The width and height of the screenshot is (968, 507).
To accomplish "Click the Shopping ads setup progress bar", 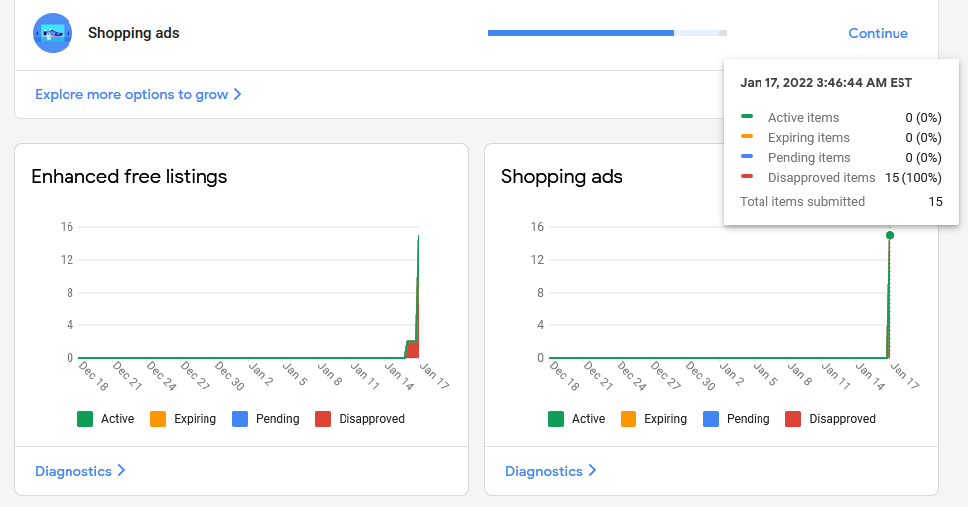I will click(x=608, y=33).
